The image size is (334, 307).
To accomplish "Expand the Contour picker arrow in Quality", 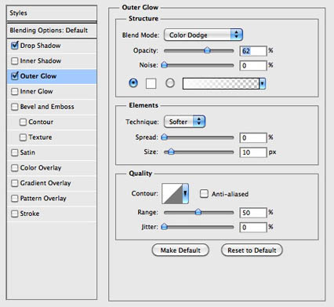I will pos(185,194).
